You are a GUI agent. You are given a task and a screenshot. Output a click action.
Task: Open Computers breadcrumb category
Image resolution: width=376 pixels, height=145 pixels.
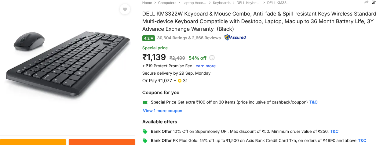(x=167, y=3)
